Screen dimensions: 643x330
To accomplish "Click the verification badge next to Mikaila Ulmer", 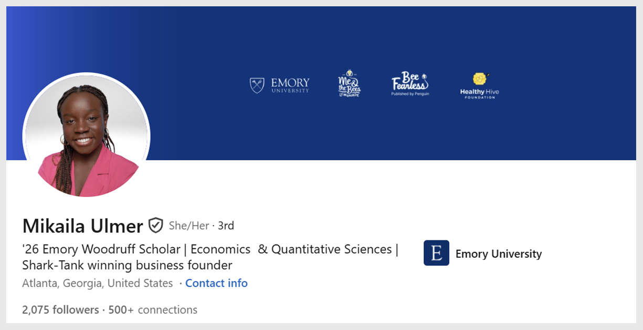I will click(155, 225).
